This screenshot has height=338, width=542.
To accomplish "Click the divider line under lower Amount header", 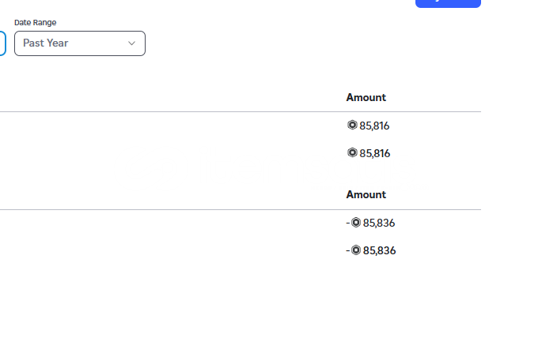I will pos(241,210).
